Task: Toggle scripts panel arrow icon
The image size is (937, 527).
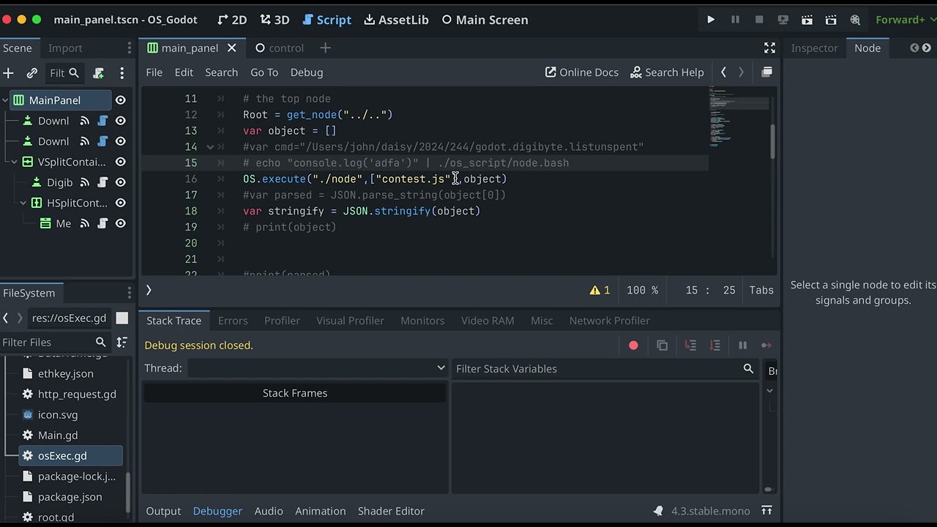Action: tap(149, 290)
